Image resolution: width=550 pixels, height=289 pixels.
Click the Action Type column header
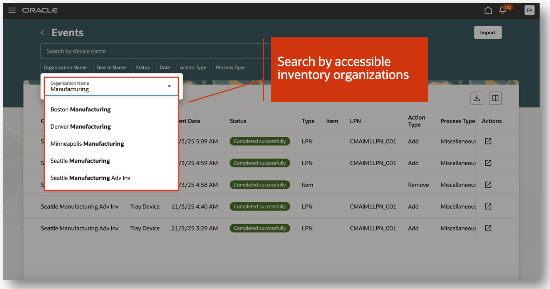[x=417, y=121]
